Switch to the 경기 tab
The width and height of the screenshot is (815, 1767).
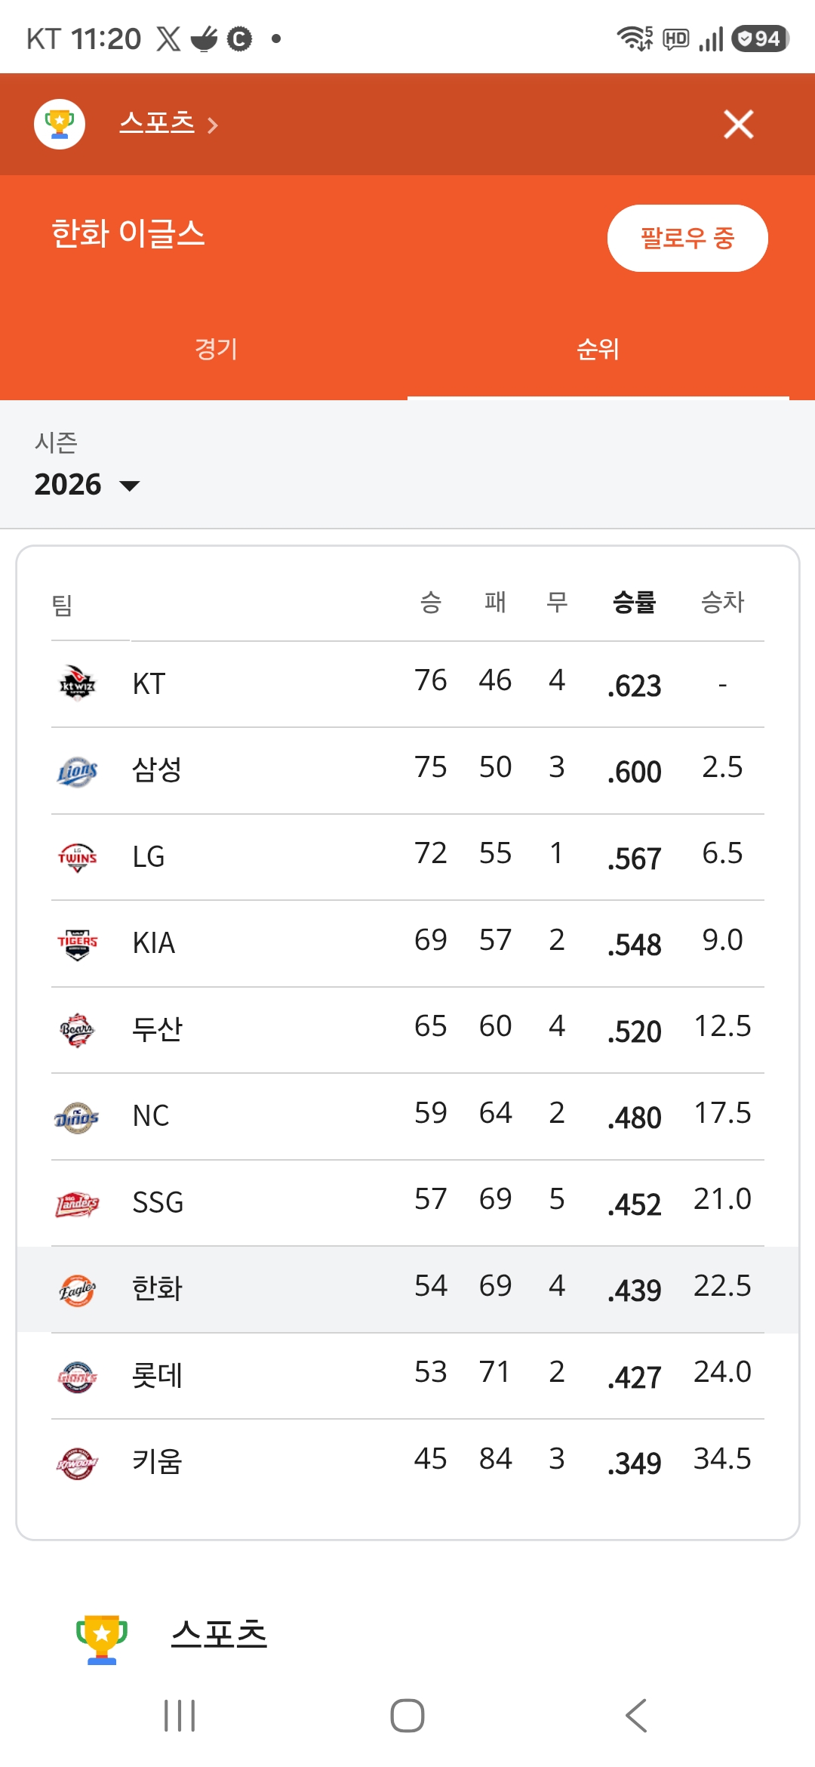[217, 349]
